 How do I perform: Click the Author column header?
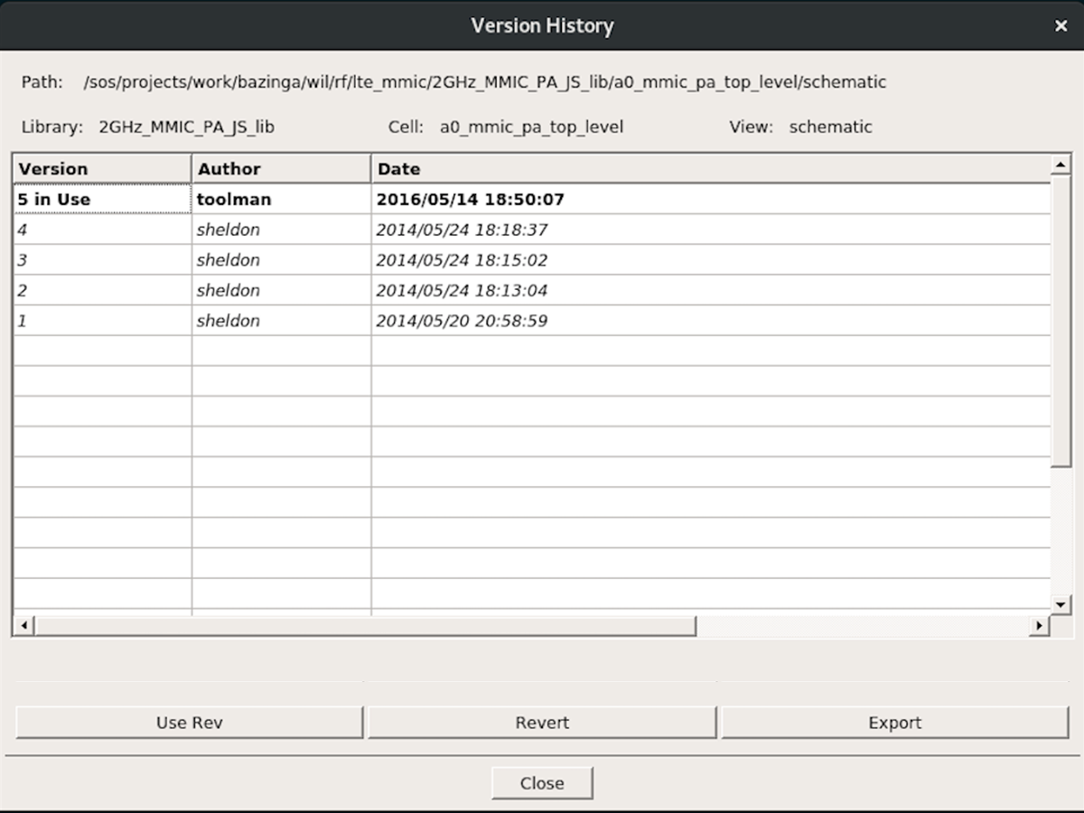[229, 169]
